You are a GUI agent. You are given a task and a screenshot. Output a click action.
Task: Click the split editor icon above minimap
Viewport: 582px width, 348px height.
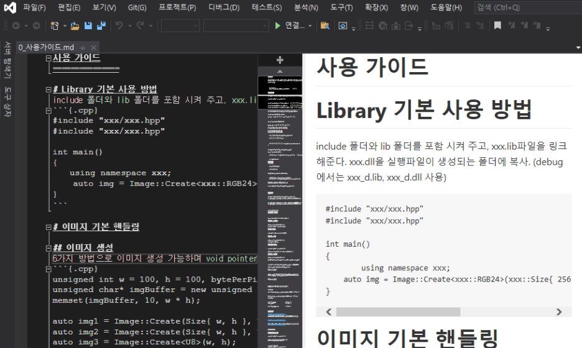pos(280,60)
